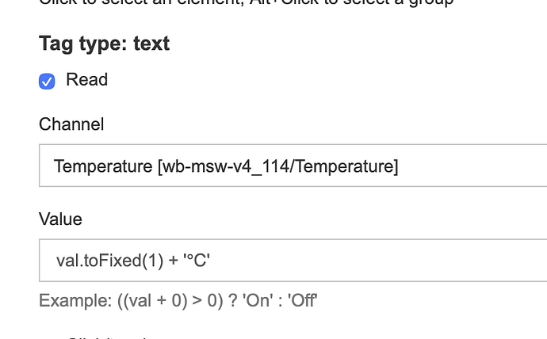
Task: Place cursor after '°C' in Value field
Action: pos(211,261)
